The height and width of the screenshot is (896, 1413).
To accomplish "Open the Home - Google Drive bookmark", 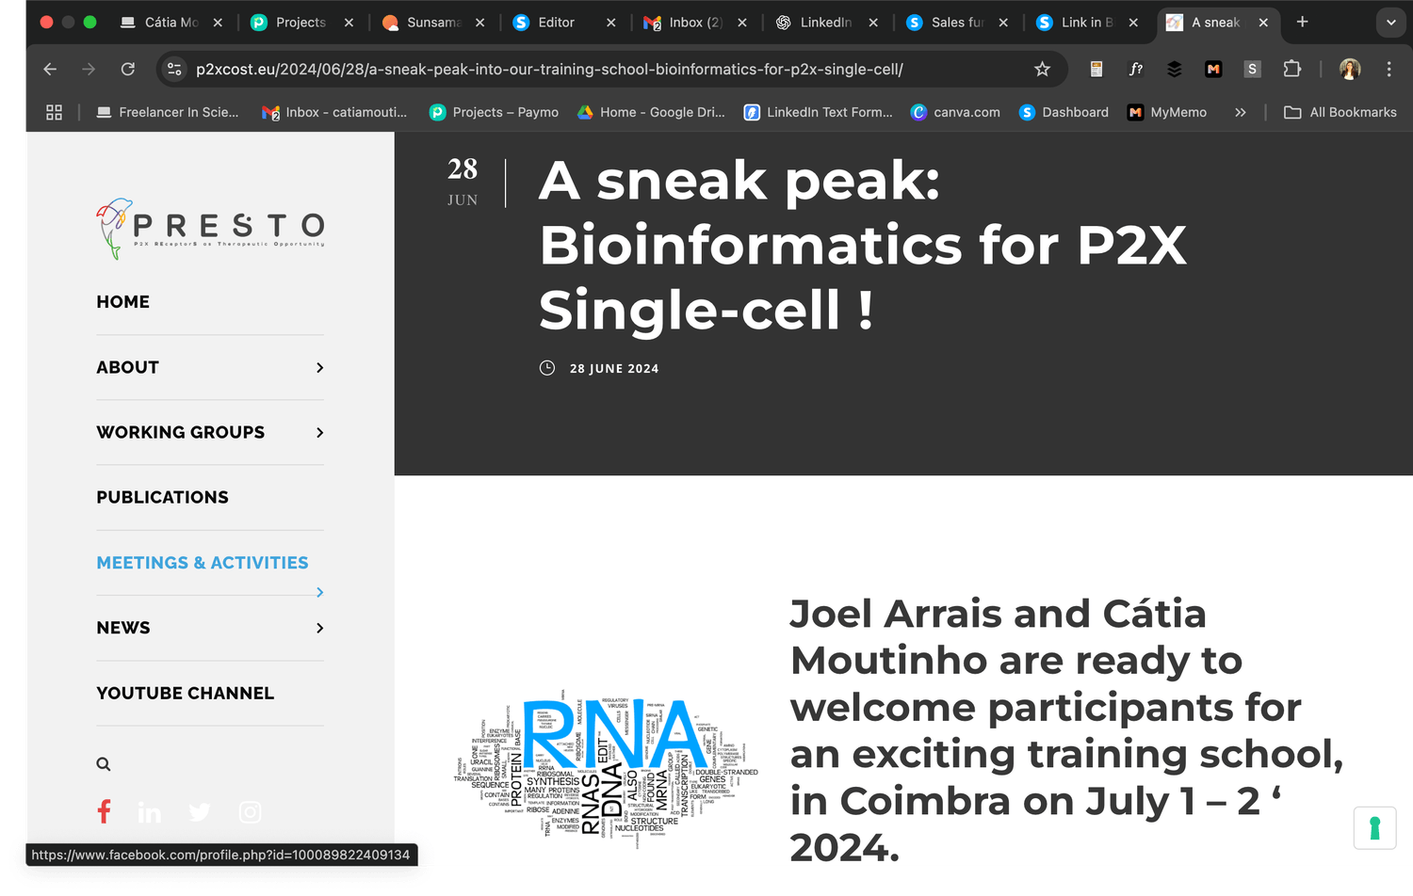I will point(651,112).
